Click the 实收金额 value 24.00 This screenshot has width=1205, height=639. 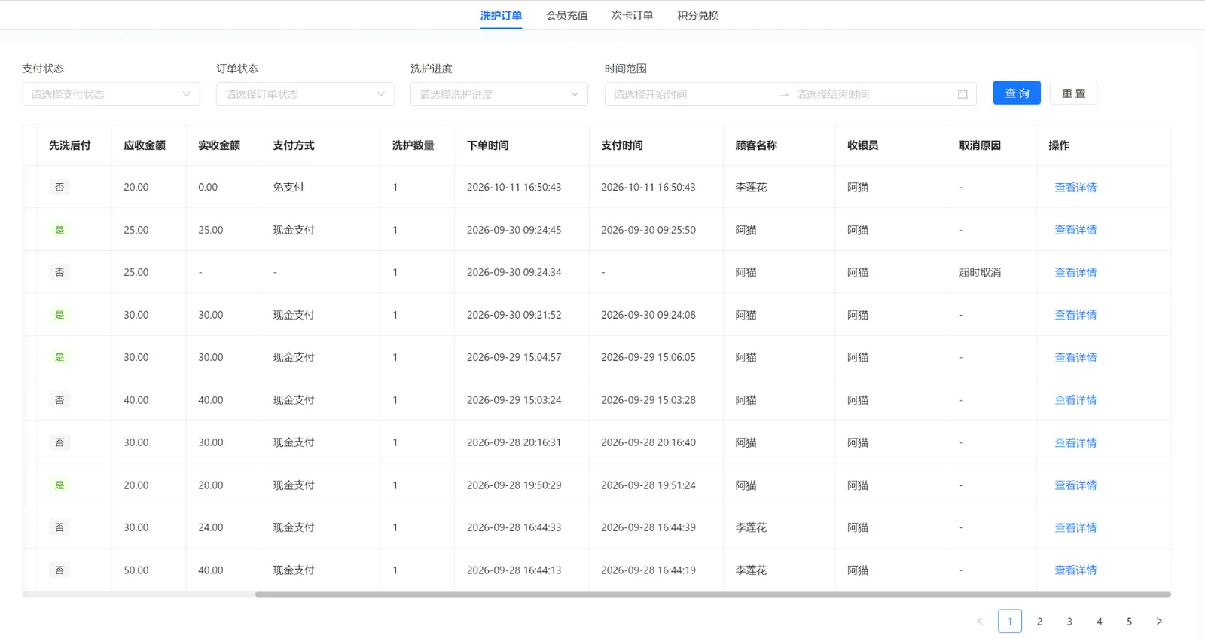click(211, 527)
